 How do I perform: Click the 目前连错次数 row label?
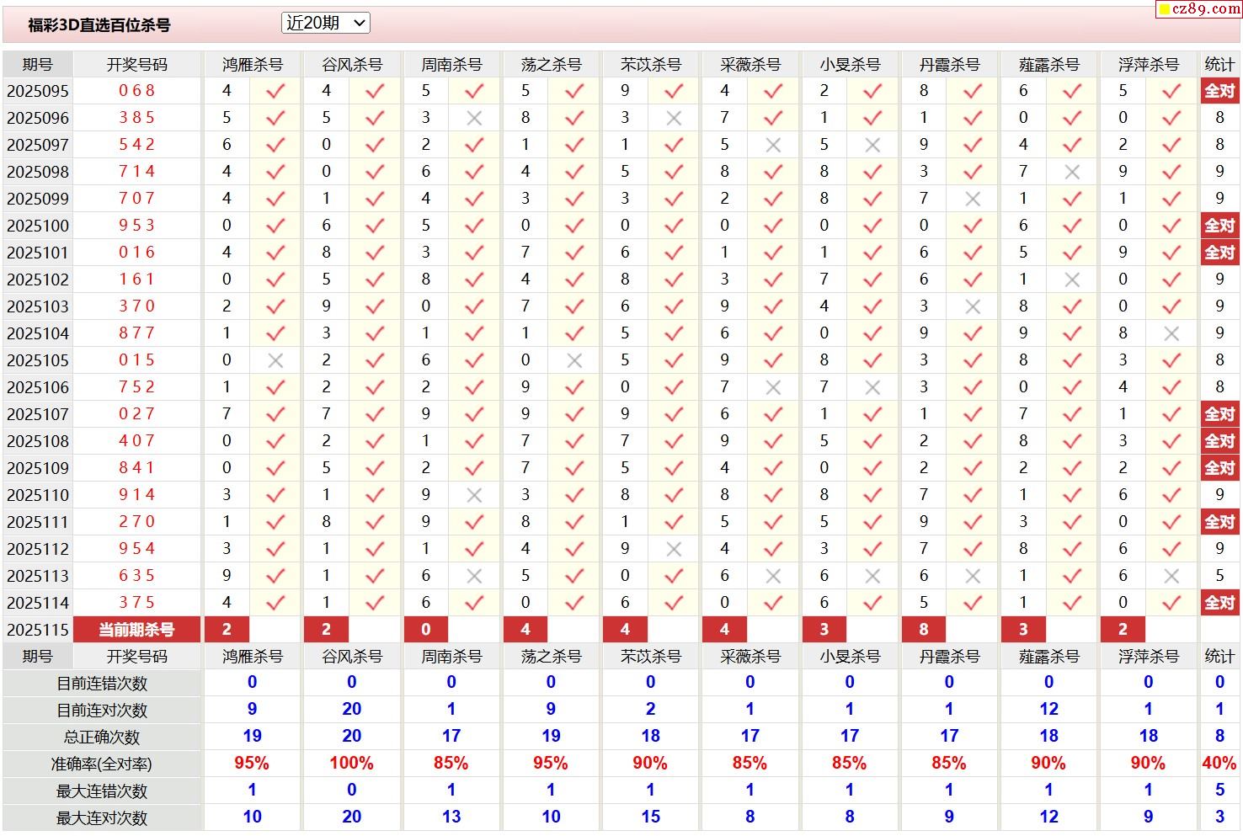102,684
